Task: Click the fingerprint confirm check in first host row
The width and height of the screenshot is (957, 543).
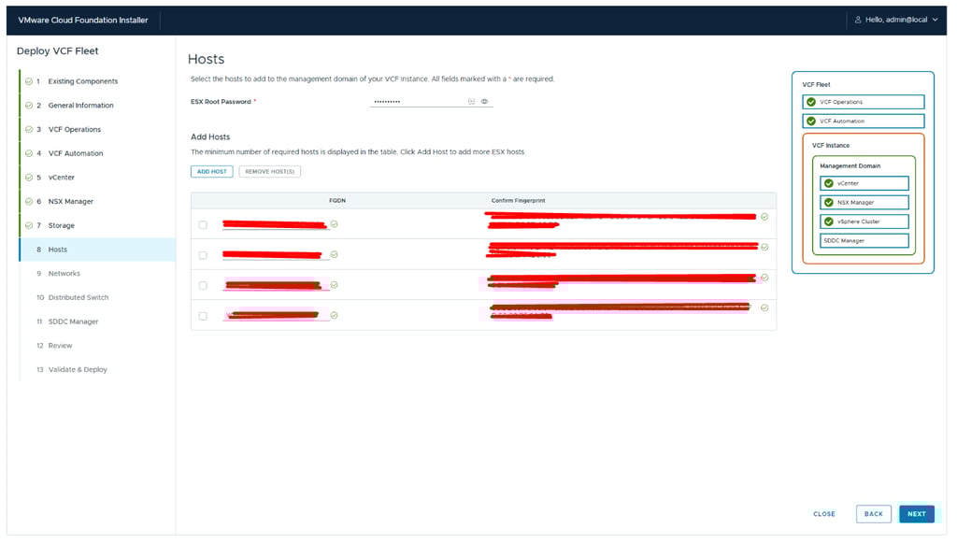Action: (x=764, y=217)
